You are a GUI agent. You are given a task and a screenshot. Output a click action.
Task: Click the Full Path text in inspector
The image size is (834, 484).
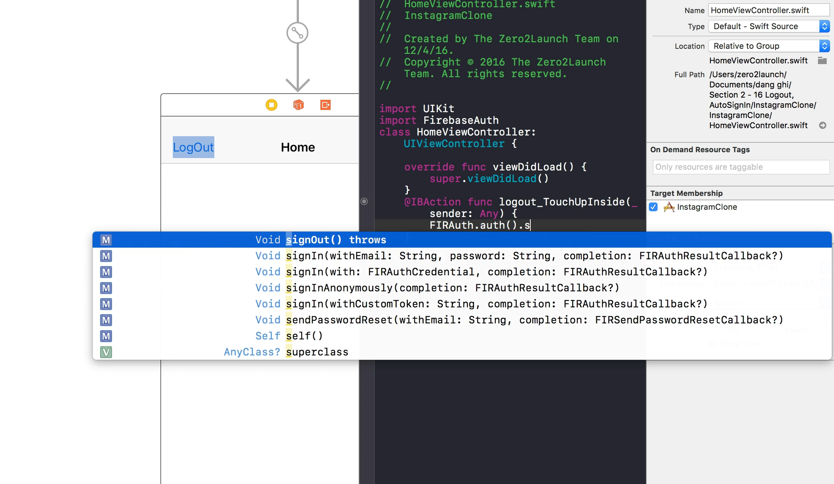tap(763, 100)
